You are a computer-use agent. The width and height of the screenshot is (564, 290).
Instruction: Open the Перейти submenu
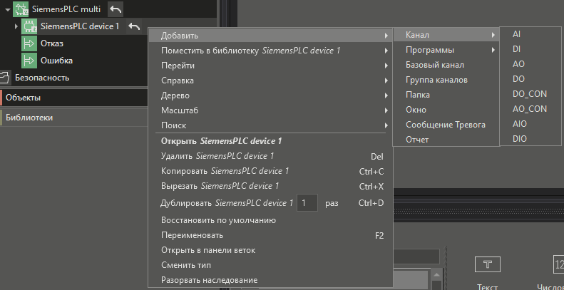pos(270,66)
